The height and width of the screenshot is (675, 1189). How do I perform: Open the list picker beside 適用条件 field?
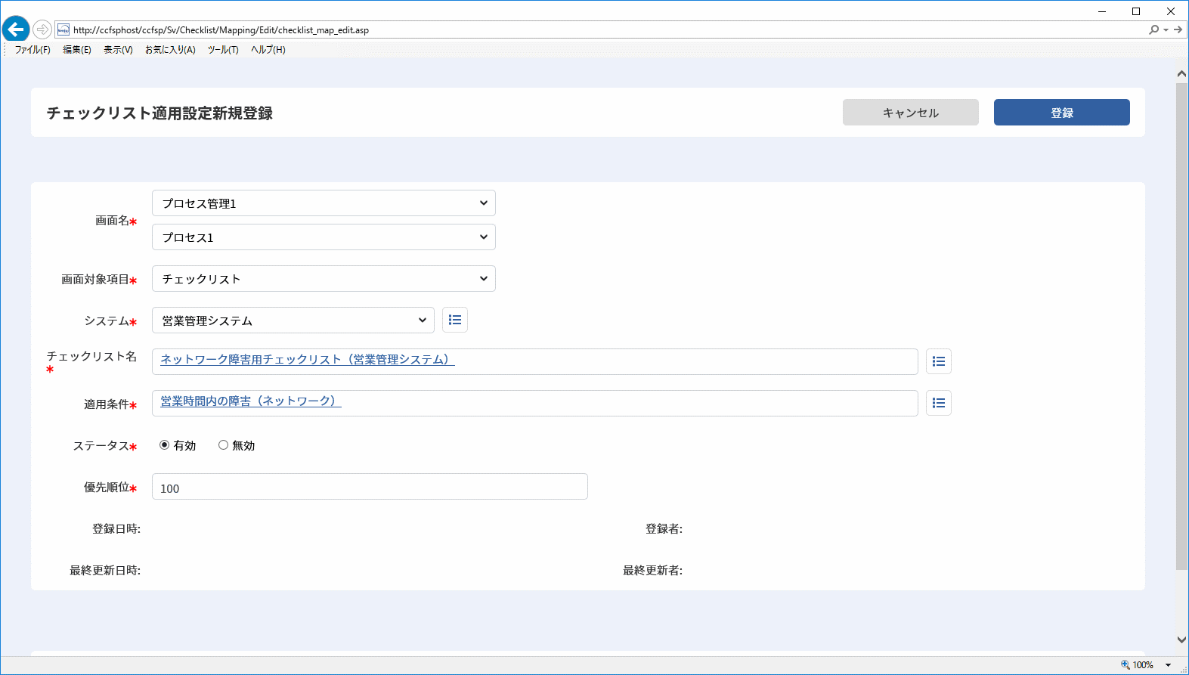939,403
